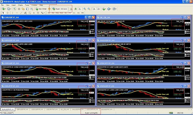Switch to USDSGDFXF,H4 bottom tab
193x115 pixels.
tap(107, 109)
